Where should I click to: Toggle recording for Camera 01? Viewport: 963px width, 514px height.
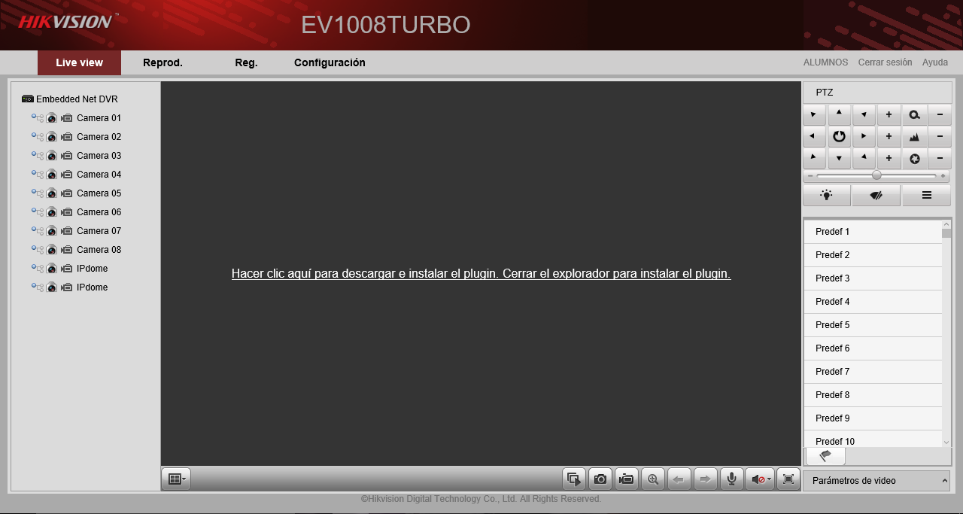pyautogui.click(x=66, y=118)
